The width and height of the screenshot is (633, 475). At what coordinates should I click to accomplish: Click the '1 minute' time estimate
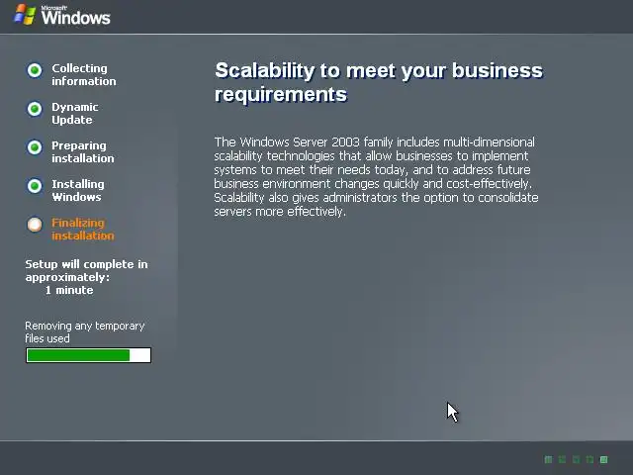point(69,290)
